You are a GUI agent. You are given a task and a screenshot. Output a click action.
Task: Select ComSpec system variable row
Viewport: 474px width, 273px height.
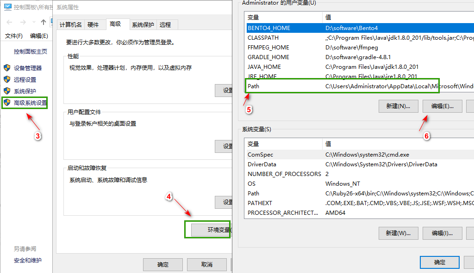point(360,155)
